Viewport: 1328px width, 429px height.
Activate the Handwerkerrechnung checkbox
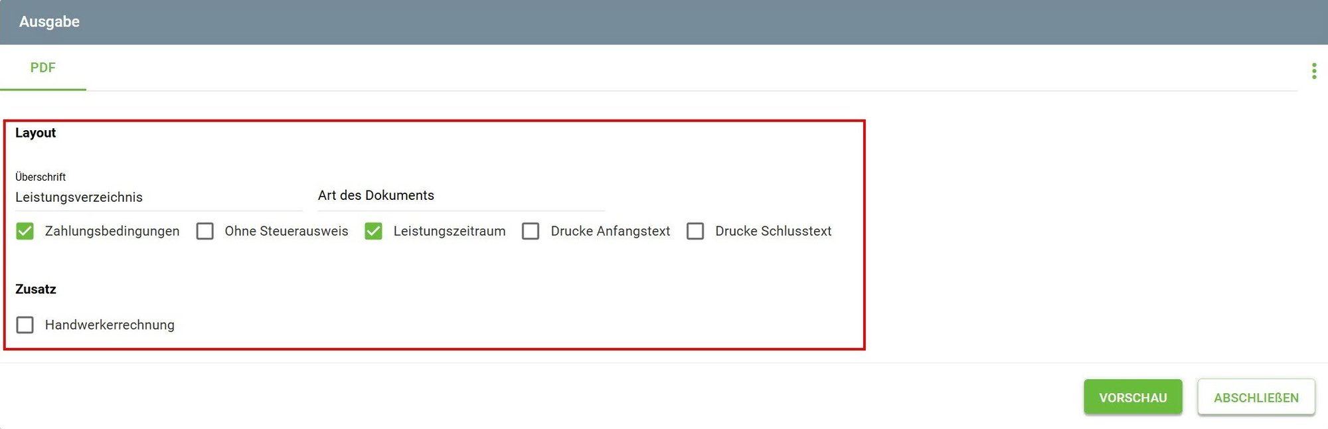25,325
